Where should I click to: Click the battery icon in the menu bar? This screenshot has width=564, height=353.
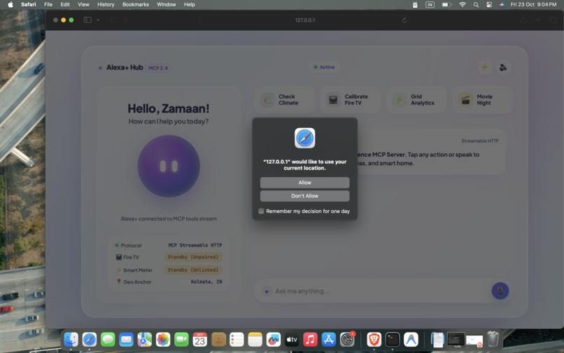pyautogui.click(x=446, y=5)
